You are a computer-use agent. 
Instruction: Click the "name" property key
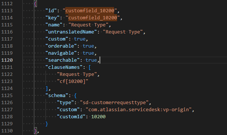54,25
